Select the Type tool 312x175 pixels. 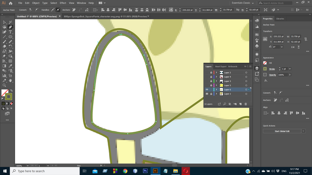click(x=10, y=32)
